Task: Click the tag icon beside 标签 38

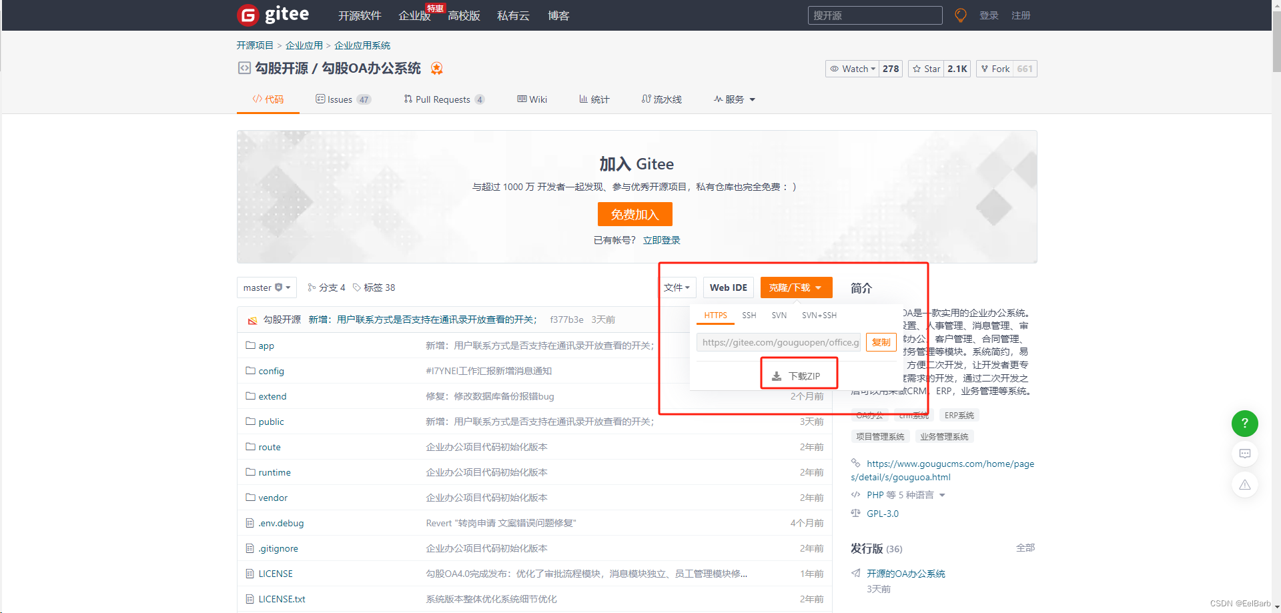Action: (357, 287)
